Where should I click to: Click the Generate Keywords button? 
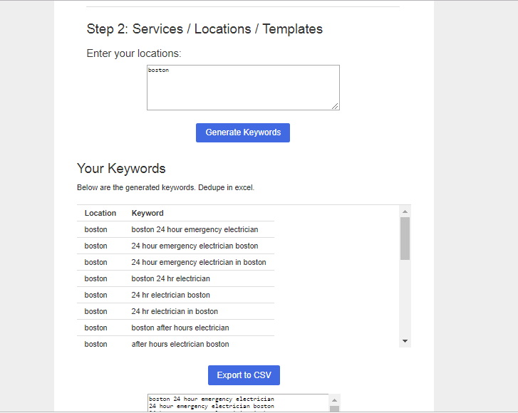click(242, 132)
